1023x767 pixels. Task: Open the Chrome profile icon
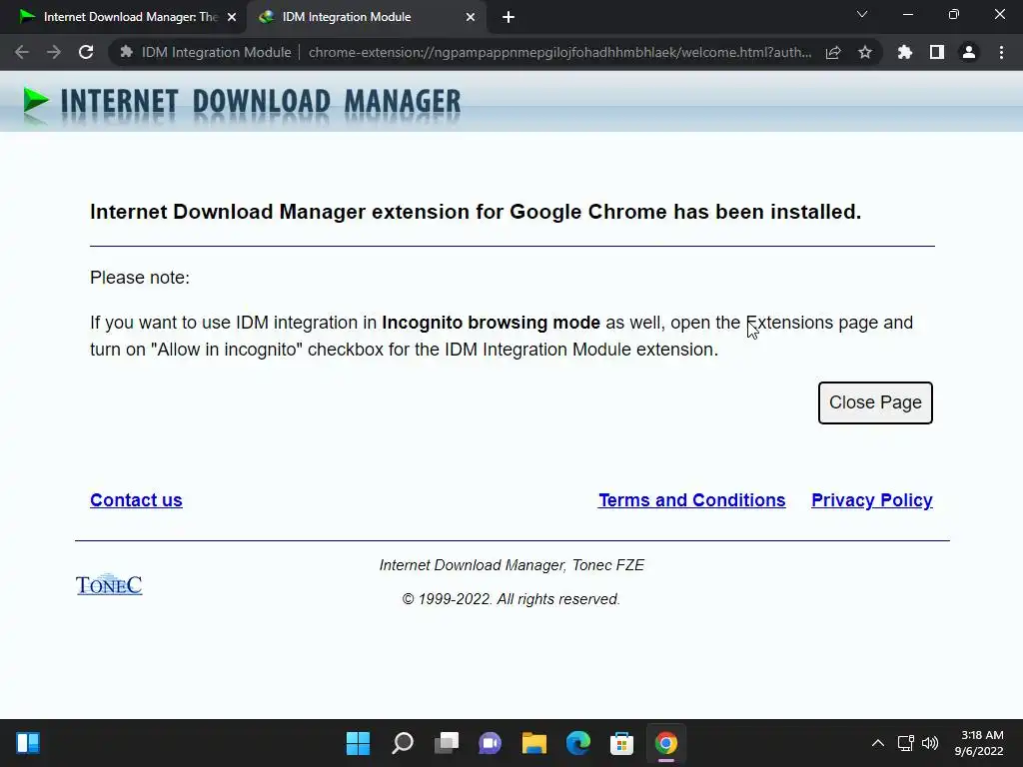click(x=969, y=52)
